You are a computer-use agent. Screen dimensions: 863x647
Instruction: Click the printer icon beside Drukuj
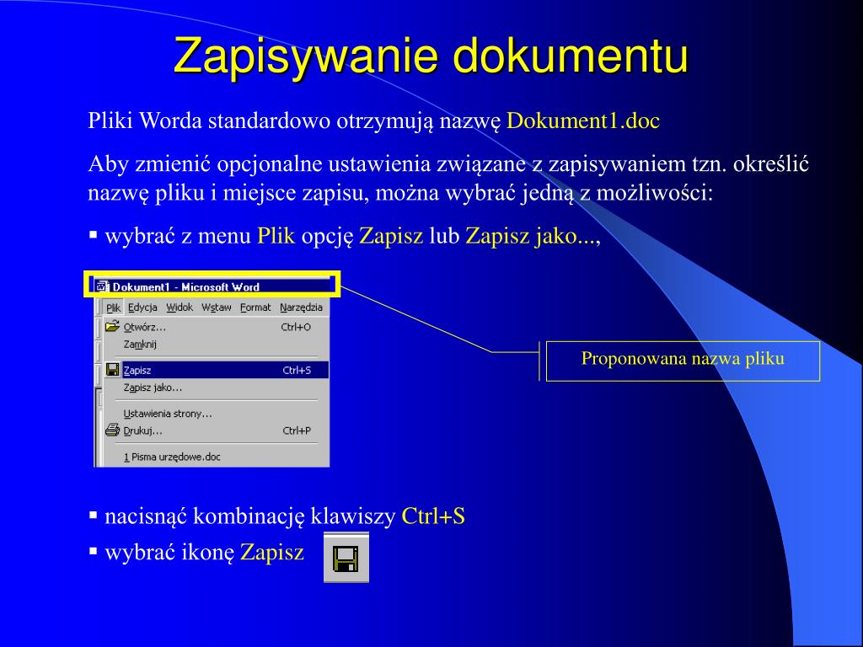point(112,430)
